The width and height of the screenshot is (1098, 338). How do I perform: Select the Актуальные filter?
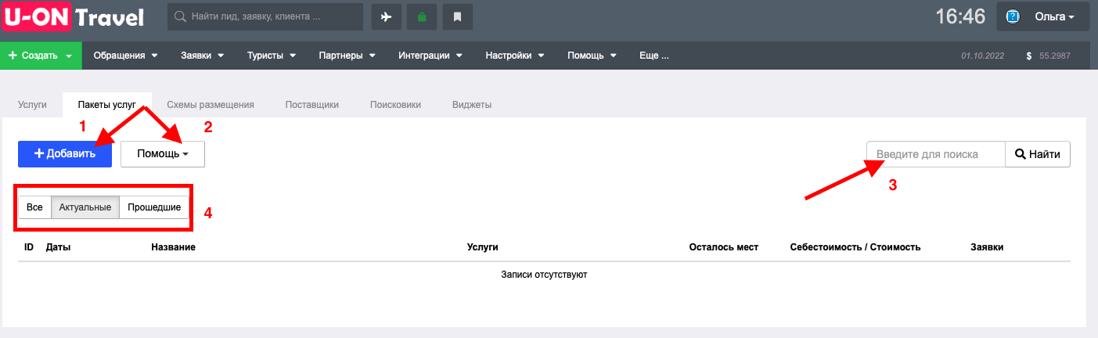[85, 207]
